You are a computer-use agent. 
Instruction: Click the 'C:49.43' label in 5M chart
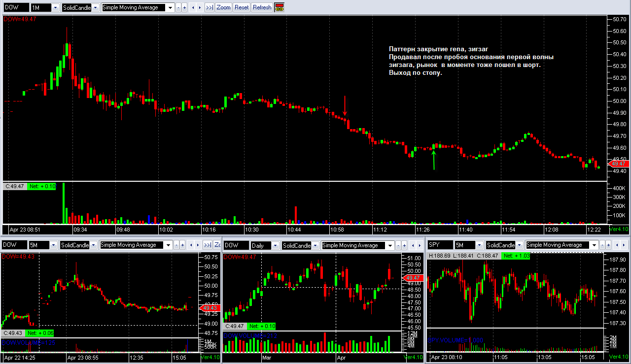point(13,333)
